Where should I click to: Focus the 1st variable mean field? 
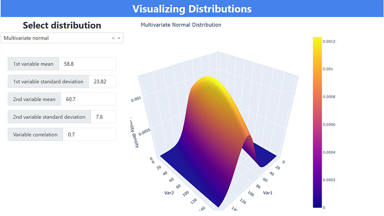point(87,64)
